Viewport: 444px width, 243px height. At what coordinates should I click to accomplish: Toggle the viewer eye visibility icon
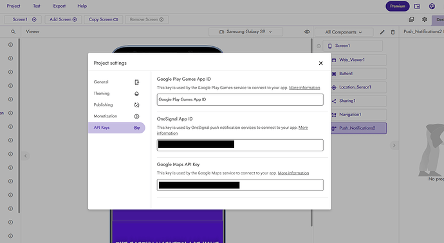[307, 32]
